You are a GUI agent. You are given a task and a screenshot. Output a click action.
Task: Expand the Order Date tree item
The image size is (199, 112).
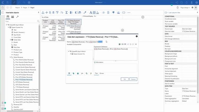[x=10, y=40]
